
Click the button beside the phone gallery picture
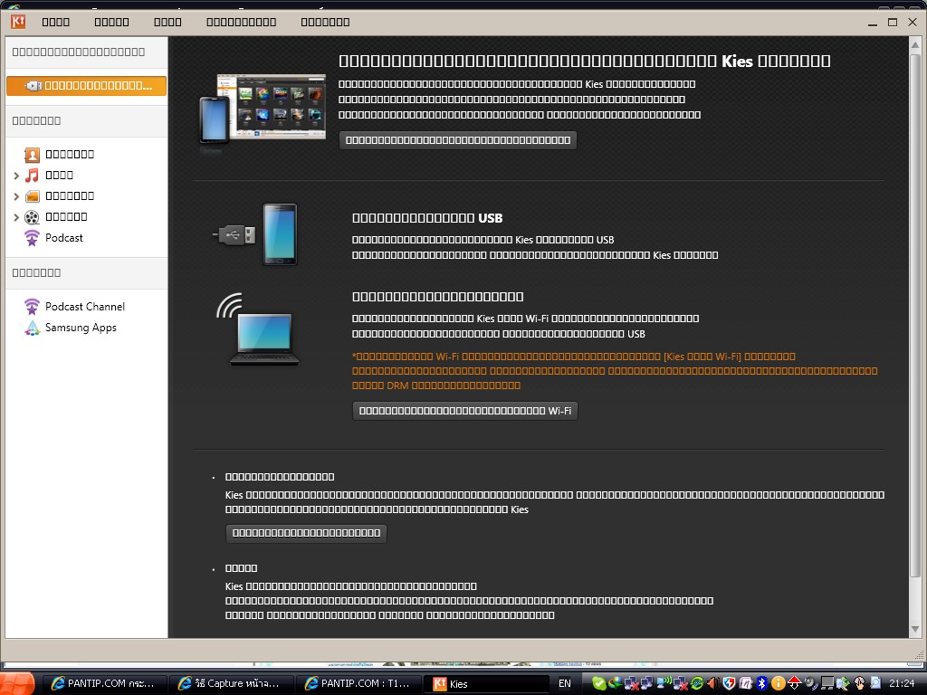(457, 140)
